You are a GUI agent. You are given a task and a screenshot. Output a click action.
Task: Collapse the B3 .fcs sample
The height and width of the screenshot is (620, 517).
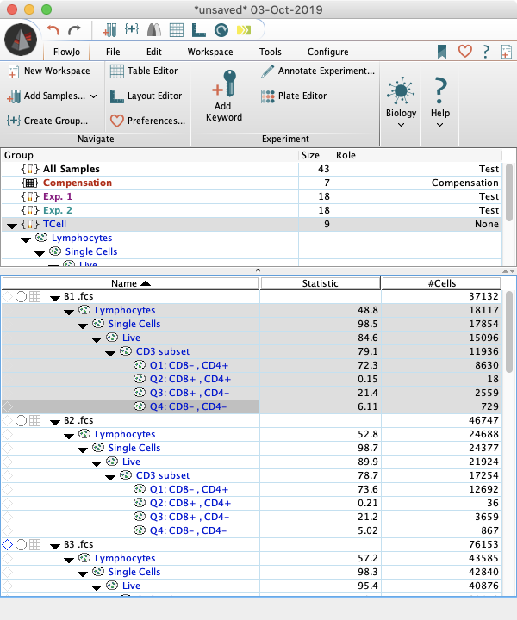[55, 547]
